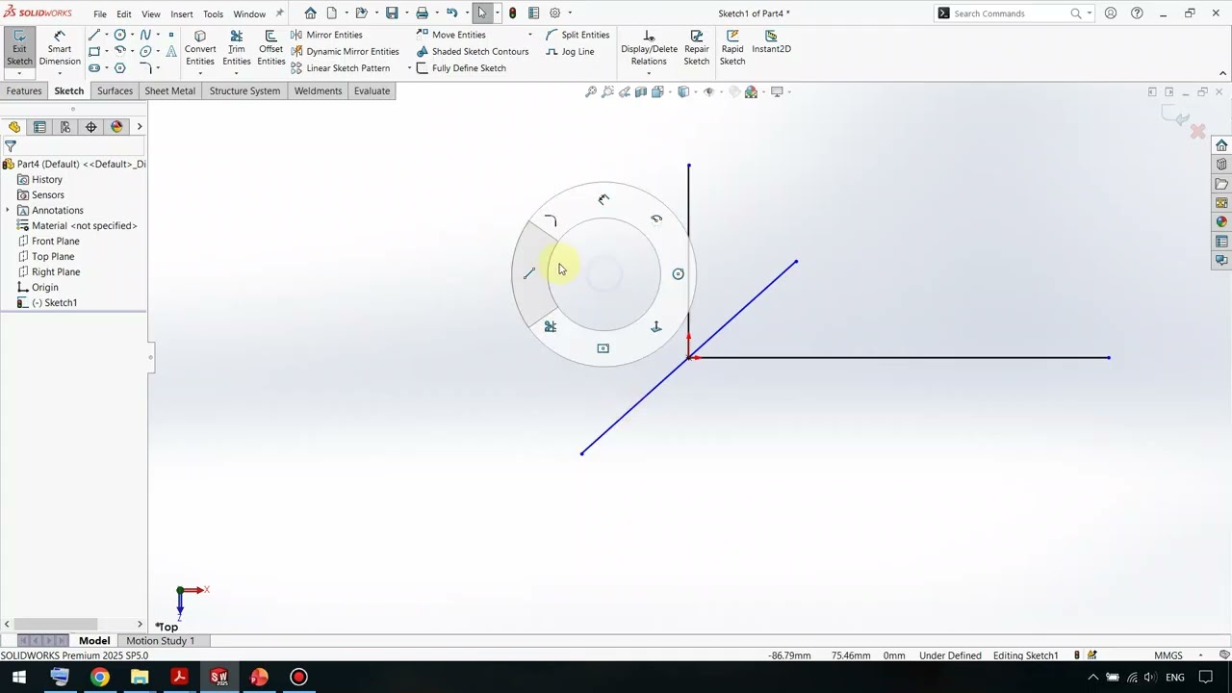The image size is (1232, 693).
Task: Click Split Entities
Action: click(577, 35)
